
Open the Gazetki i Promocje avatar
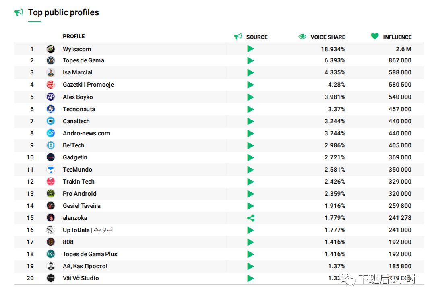click(x=51, y=85)
